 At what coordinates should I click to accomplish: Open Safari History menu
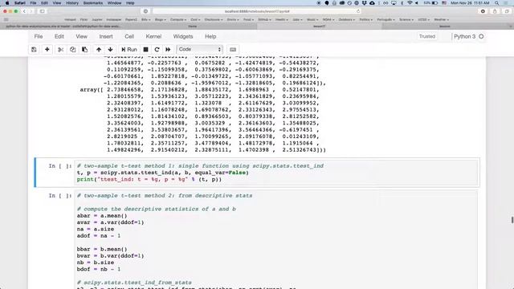(x=72, y=3)
